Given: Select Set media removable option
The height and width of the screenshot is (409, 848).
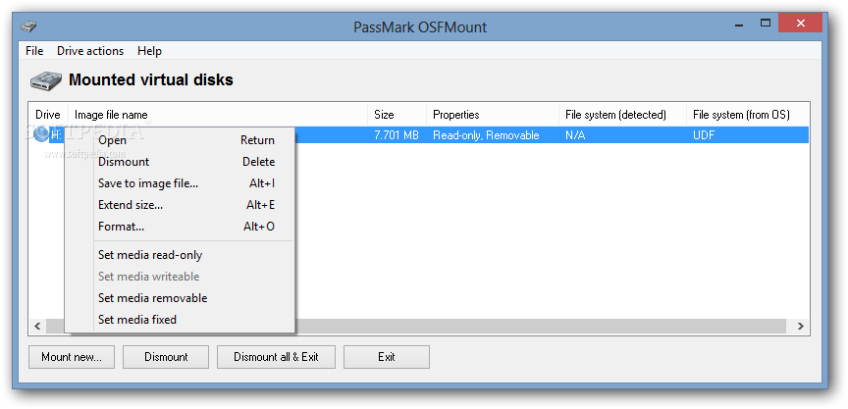Looking at the screenshot, I should [152, 298].
